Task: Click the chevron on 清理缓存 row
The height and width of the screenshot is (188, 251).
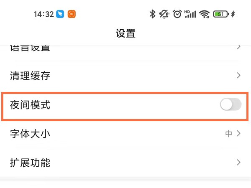Action: pyautogui.click(x=238, y=76)
